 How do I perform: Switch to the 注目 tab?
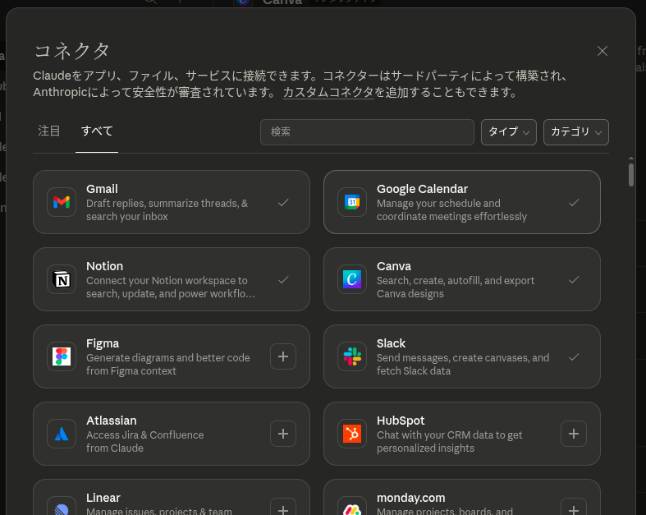(49, 131)
